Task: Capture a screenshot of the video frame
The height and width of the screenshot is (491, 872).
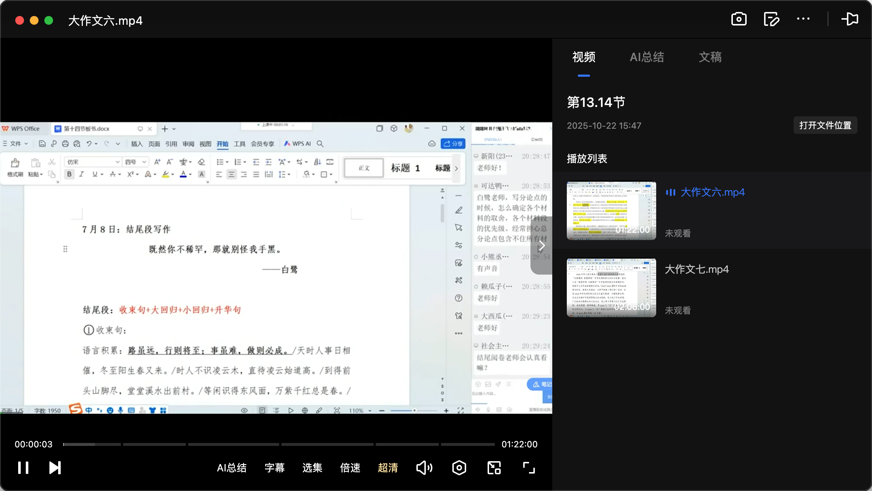Action: pos(739,19)
